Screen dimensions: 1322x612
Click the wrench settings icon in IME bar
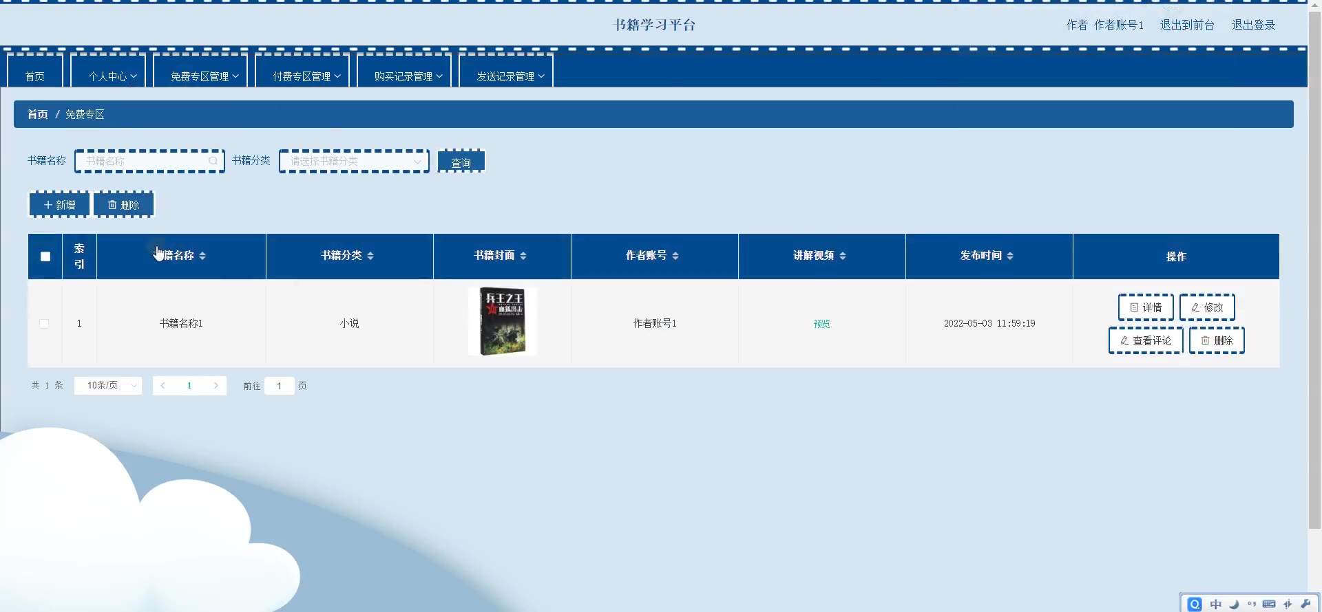[x=1305, y=604]
